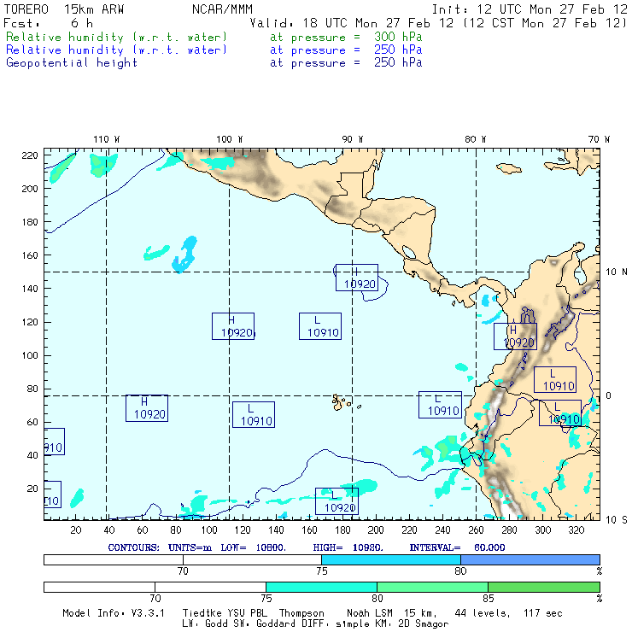This screenshot has width=632, height=632.
Task: Click the '80 W' longitude label
Action: (x=475, y=139)
